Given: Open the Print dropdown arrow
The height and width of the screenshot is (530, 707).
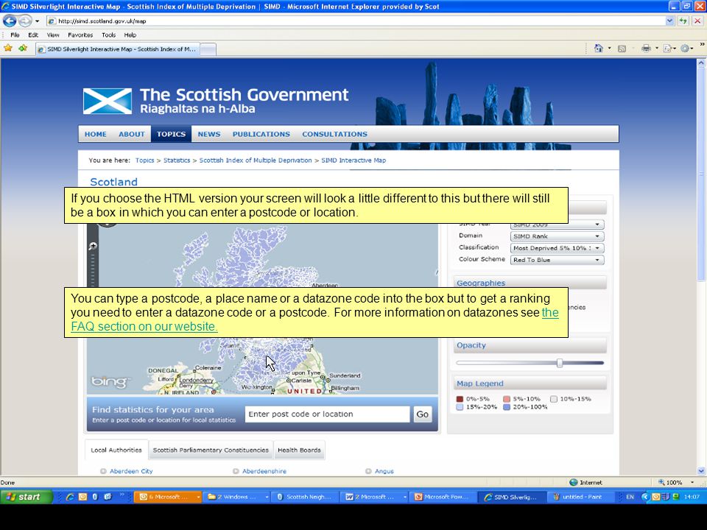Looking at the screenshot, I should pos(656,49).
